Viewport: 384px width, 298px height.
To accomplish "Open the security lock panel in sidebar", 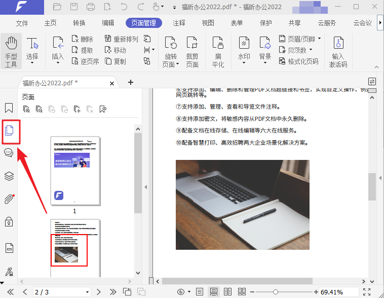I will pos(9,222).
